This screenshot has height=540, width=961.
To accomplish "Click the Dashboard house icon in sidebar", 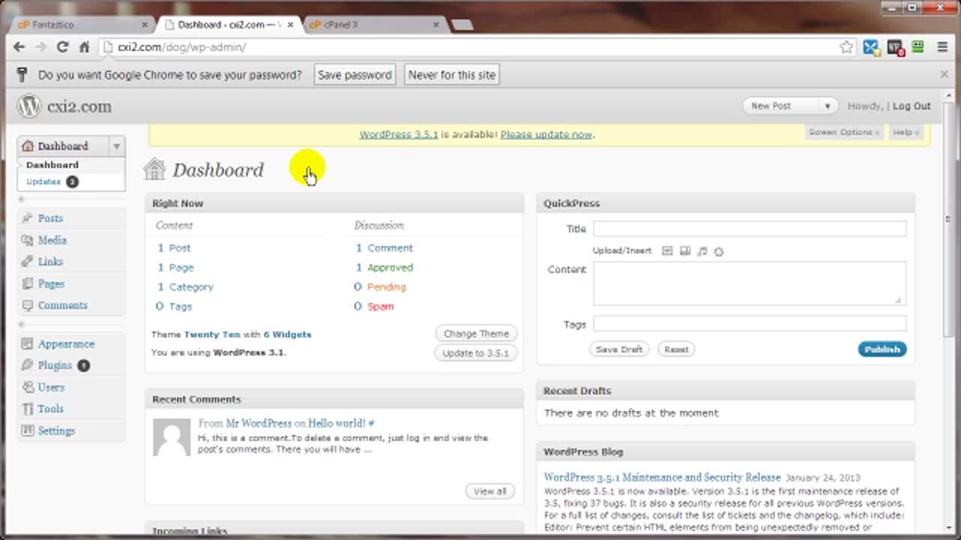I will tap(28, 146).
